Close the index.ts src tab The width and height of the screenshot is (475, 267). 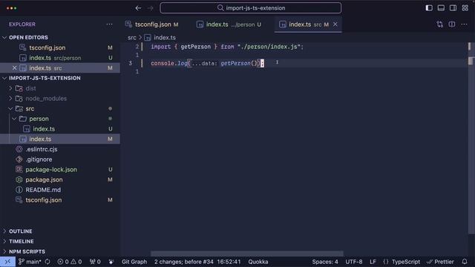pos(335,24)
